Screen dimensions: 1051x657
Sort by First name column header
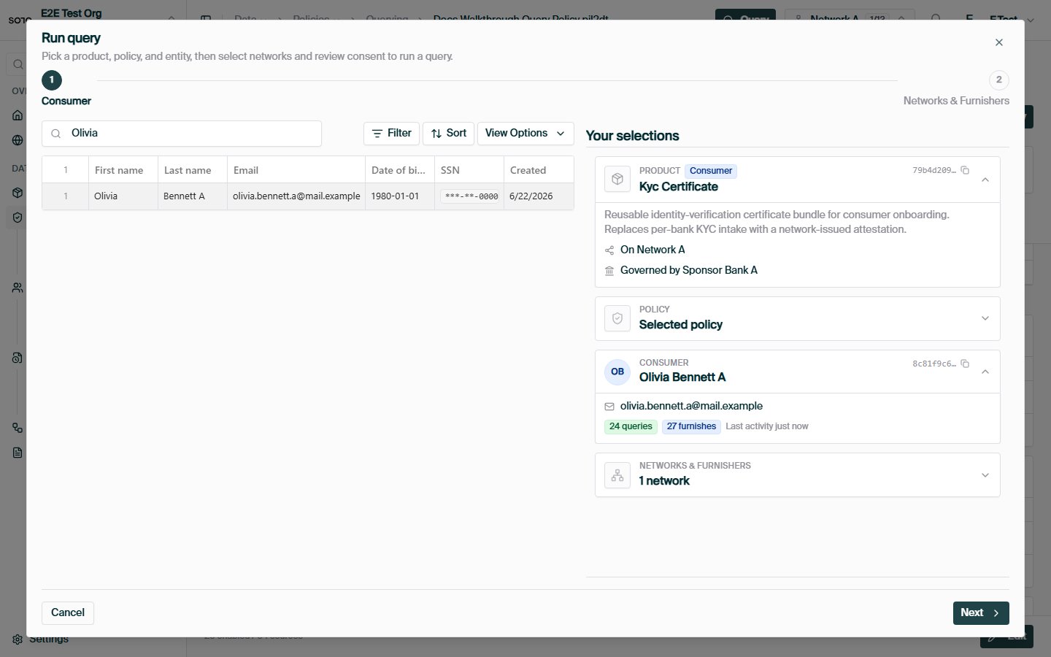click(x=123, y=170)
